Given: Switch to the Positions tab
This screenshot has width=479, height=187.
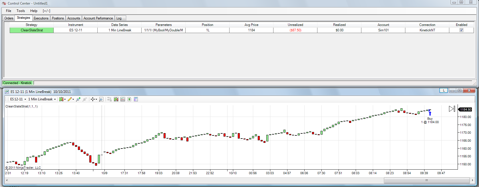Looking at the screenshot, I should click(x=58, y=18).
